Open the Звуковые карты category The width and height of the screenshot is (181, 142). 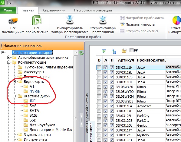[37, 135]
